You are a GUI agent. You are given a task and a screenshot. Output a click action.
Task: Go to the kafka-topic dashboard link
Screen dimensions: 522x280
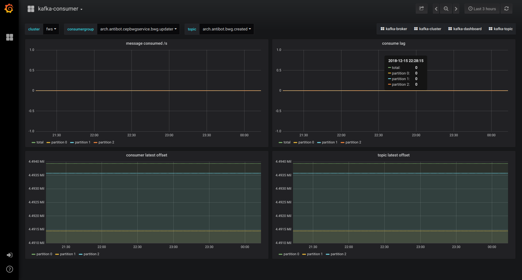(501, 29)
